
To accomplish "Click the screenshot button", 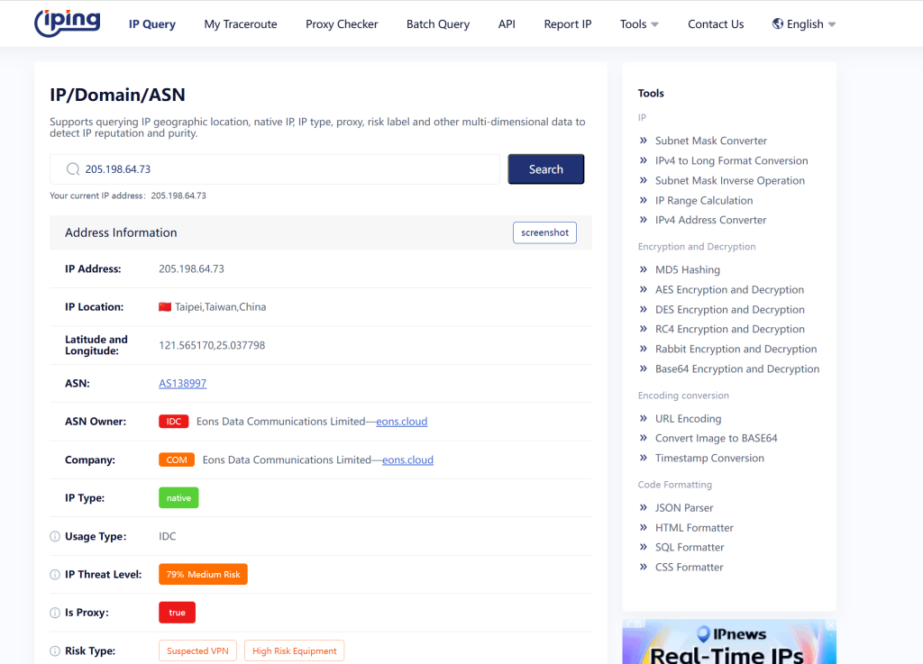I will tap(544, 232).
